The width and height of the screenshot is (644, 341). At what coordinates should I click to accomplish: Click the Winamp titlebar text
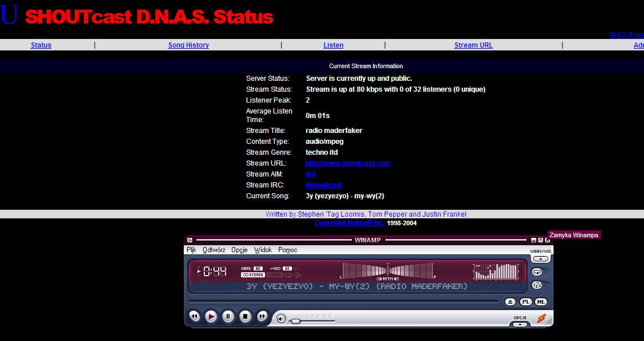click(368, 240)
